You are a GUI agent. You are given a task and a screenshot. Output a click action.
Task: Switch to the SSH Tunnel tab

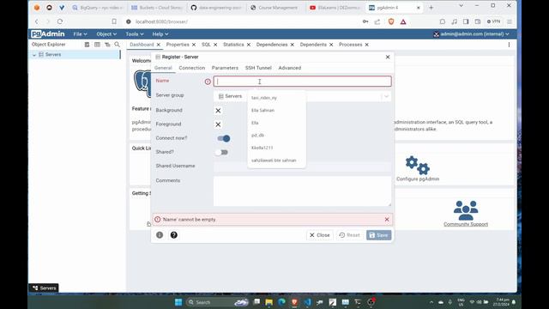coord(258,68)
